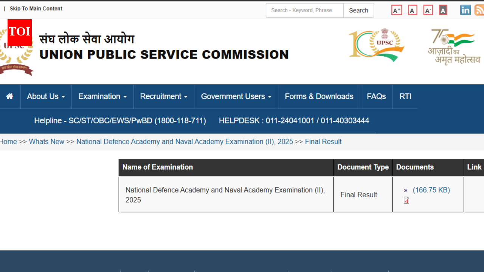Select Forms & Downloads in the navigation
484x272 pixels.
click(319, 96)
